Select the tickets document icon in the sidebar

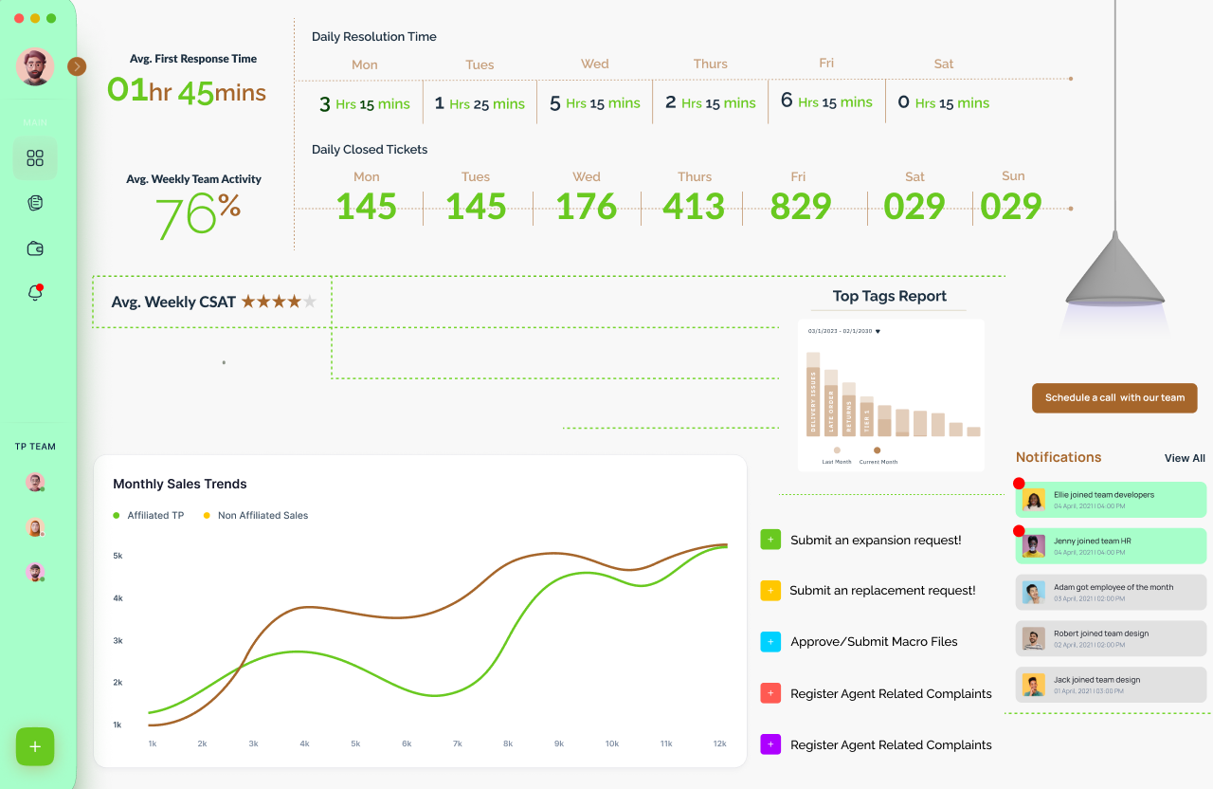click(35, 202)
